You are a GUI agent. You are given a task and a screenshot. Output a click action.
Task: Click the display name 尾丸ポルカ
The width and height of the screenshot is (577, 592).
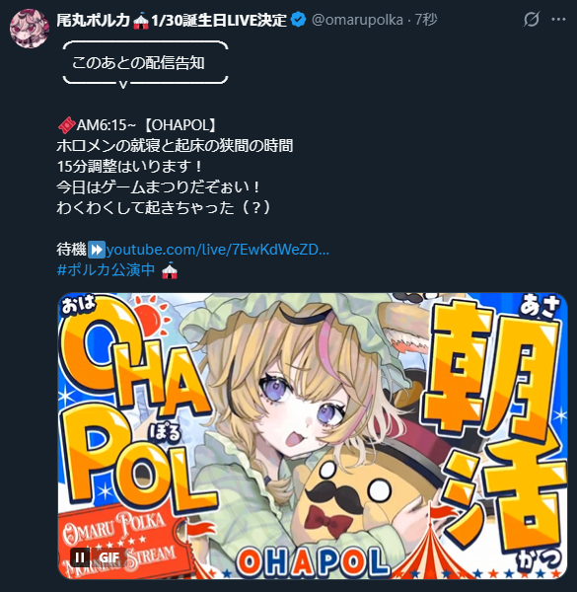click(x=94, y=20)
